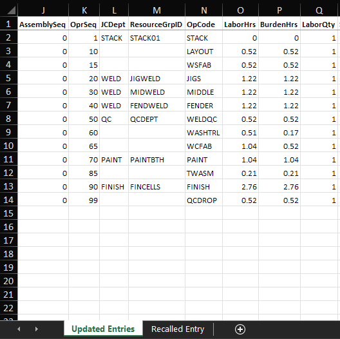Select row 5 header
Image resolution: width=340 pixels, height=339 pixels.
pos(8,78)
